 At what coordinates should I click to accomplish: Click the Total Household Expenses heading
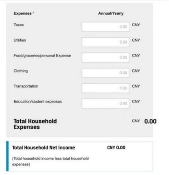tap(35, 124)
